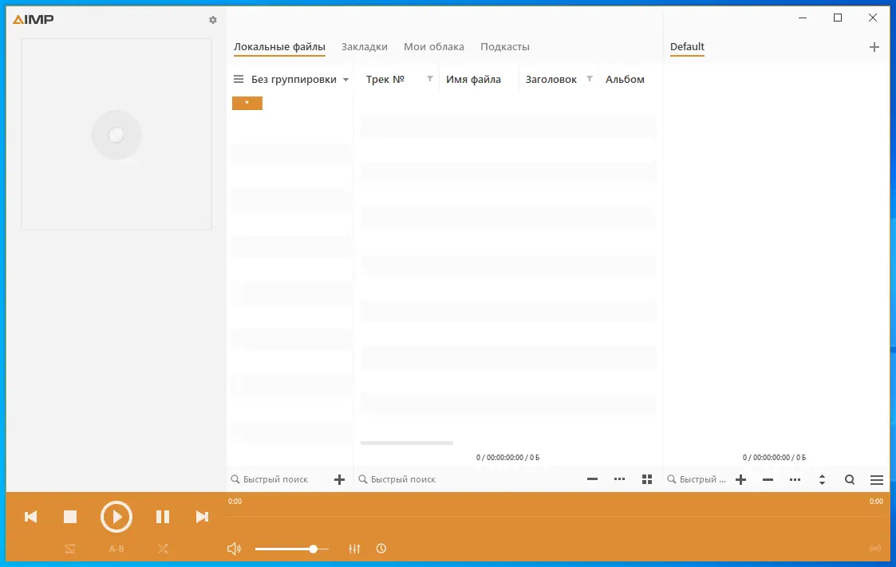Screen dimensions: 896x567
Task: Open internet radio capture icon
Action: point(875,549)
